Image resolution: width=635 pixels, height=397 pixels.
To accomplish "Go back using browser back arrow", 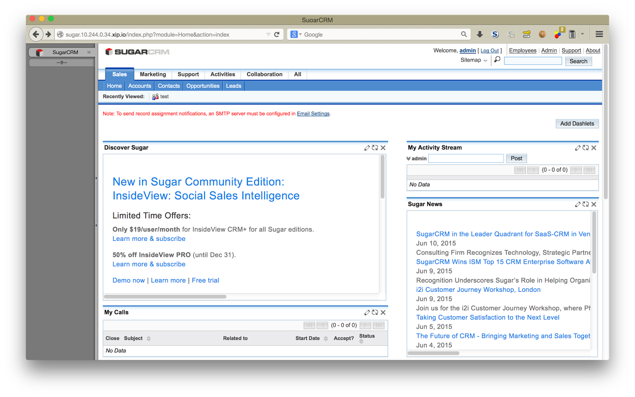I will pos(36,35).
